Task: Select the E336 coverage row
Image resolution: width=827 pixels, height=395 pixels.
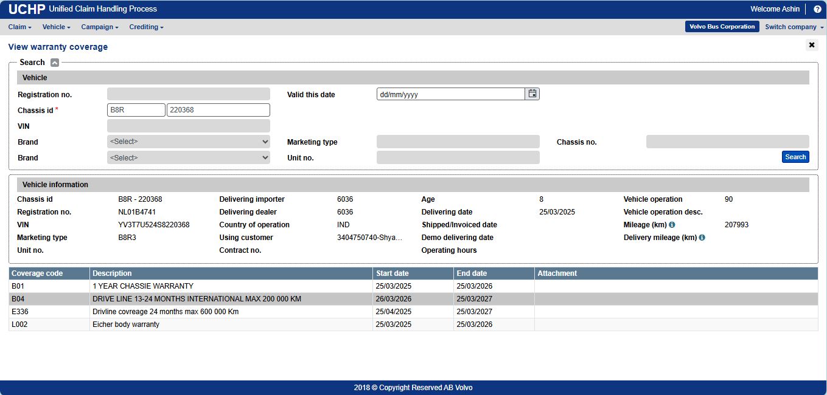Action: 166,312
